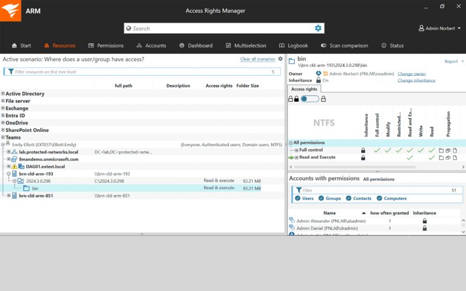Sort by how often granted column
Viewport: 466px width, 291px height.
pyautogui.click(x=389, y=213)
